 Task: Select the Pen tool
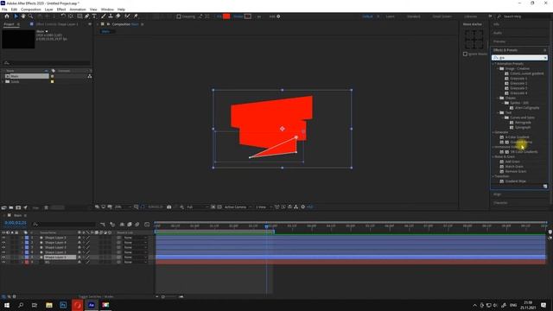pyautogui.click(x=86, y=16)
